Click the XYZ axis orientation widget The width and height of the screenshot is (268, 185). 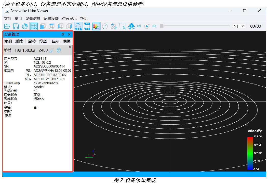click(x=91, y=154)
